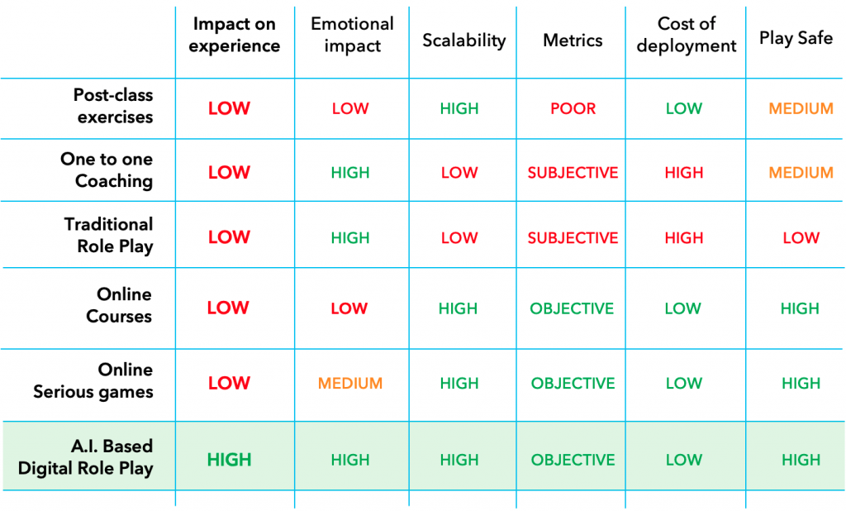The width and height of the screenshot is (846, 511).
Task: Select the 'Emotional impact' column header
Action: [x=352, y=35]
